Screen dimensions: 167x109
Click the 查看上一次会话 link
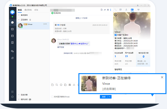(x=81, y=18)
